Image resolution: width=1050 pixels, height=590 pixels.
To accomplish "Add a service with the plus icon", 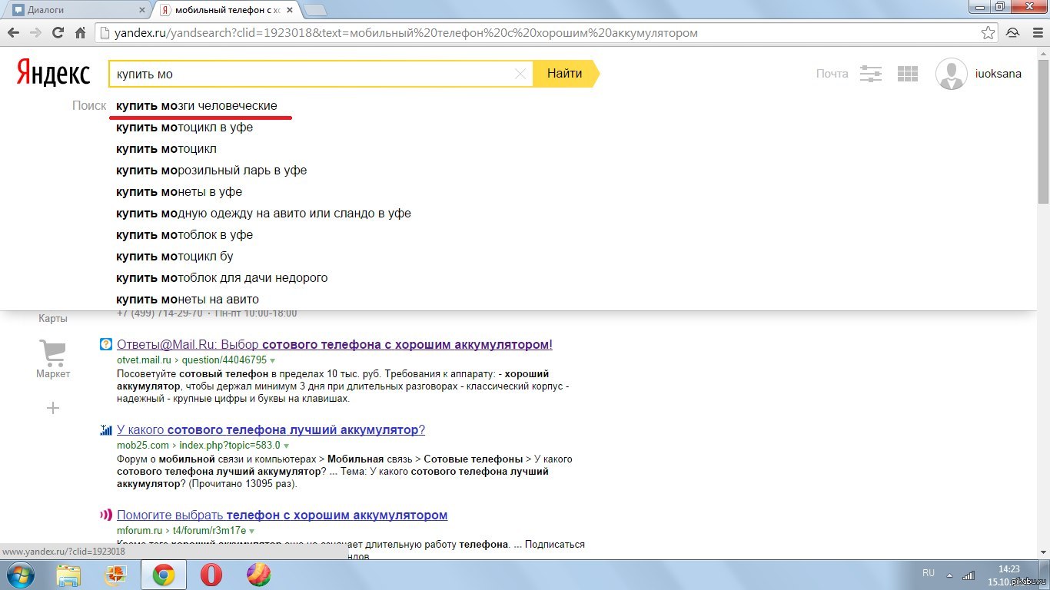I will pyautogui.click(x=53, y=408).
